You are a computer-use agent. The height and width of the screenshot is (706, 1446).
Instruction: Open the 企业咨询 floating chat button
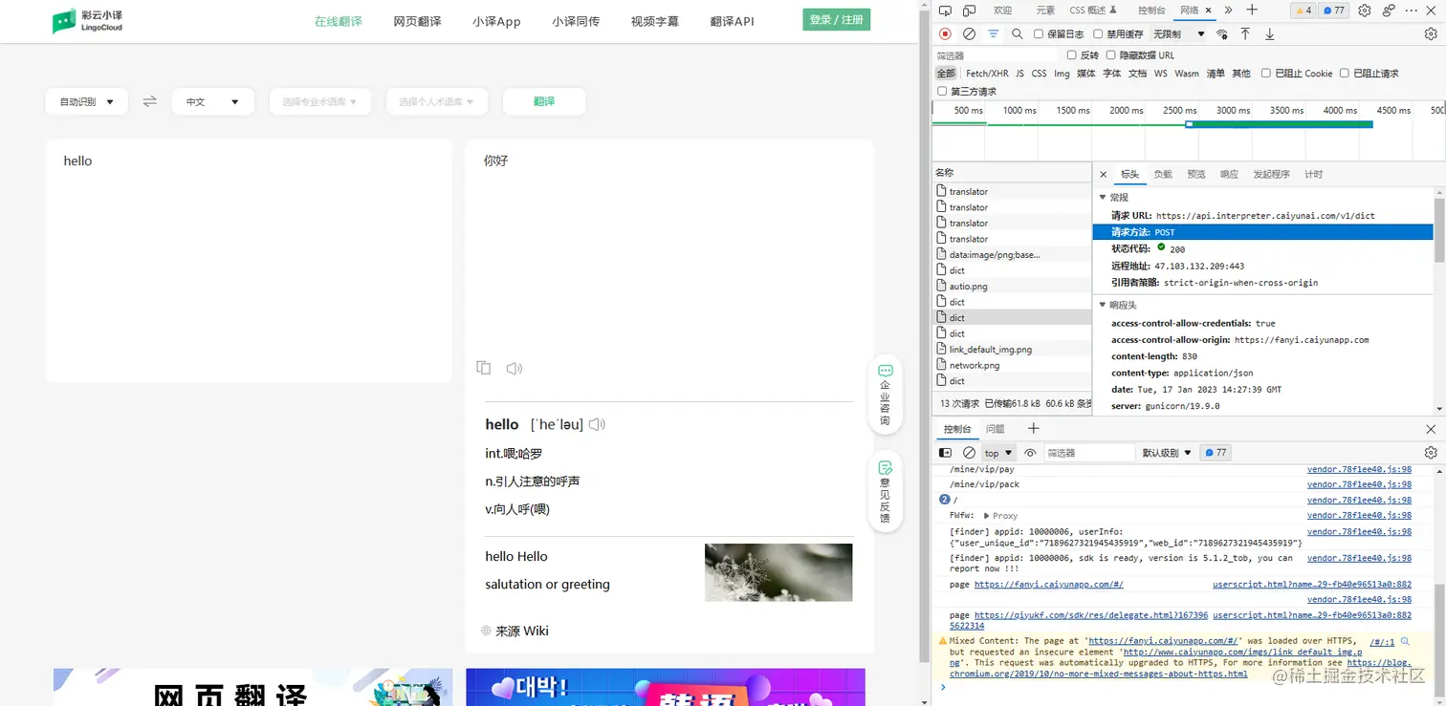(885, 395)
